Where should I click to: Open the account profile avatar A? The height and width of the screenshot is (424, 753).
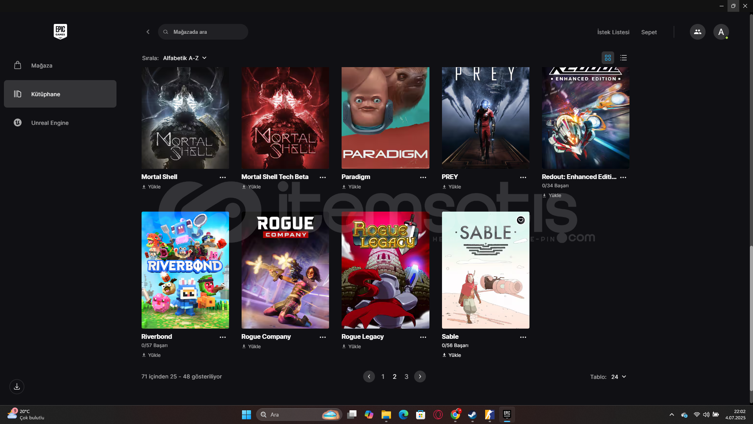point(721,32)
